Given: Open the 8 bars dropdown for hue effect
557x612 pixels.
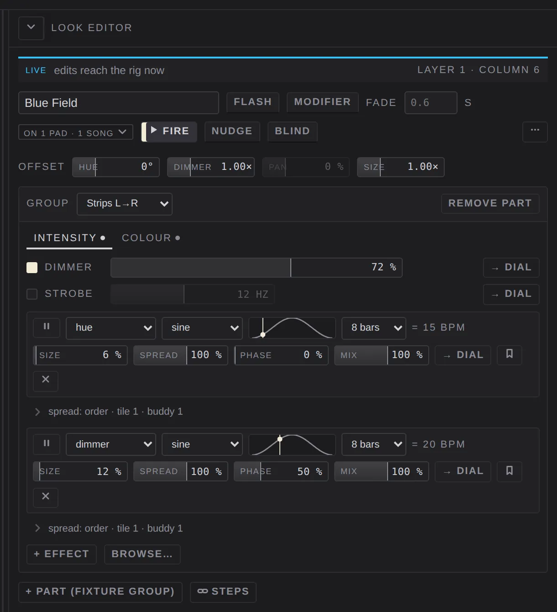Looking at the screenshot, I should [x=374, y=328].
